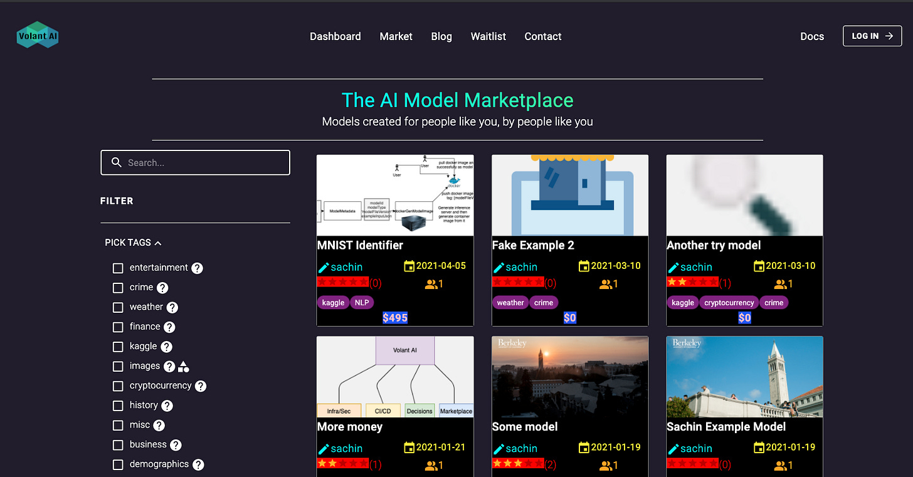Viewport: 913px width, 477px height.
Task: Check the misc tag checkbox
Action: click(118, 425)
